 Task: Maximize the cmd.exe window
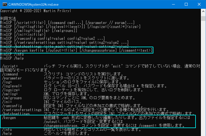186,4
